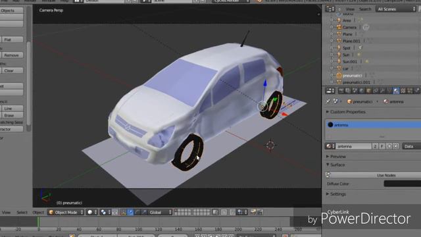Open the 3D viewport Object menu
This screenshot has width=421, height=237.
point(38,212)
